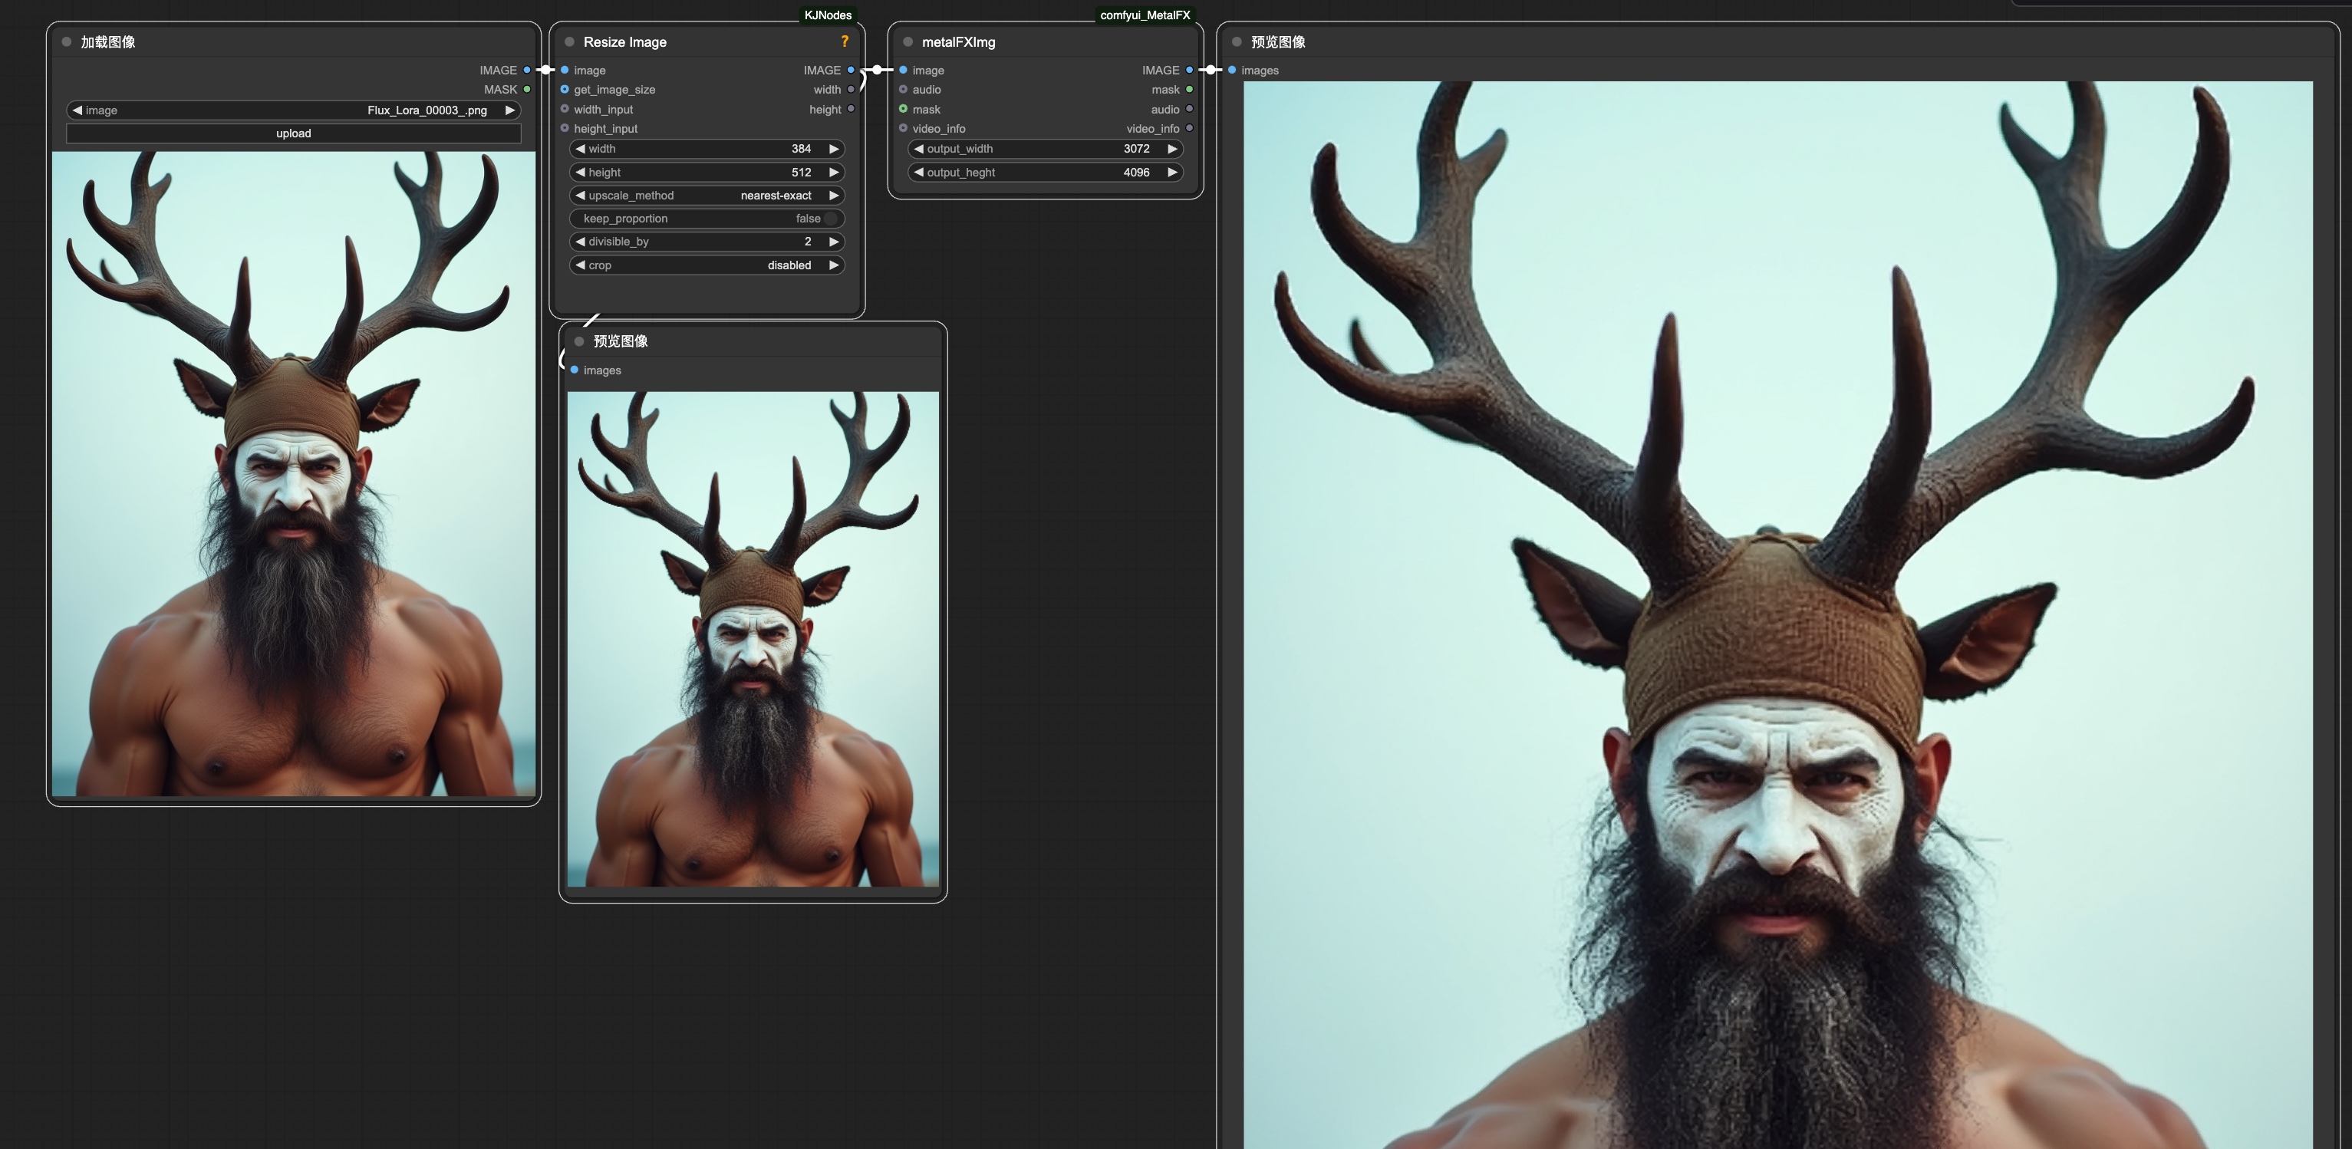This screenshot has height=1149, width=2352.
Task: Open the crop disabled dropdown
Action: coord(707,265)
